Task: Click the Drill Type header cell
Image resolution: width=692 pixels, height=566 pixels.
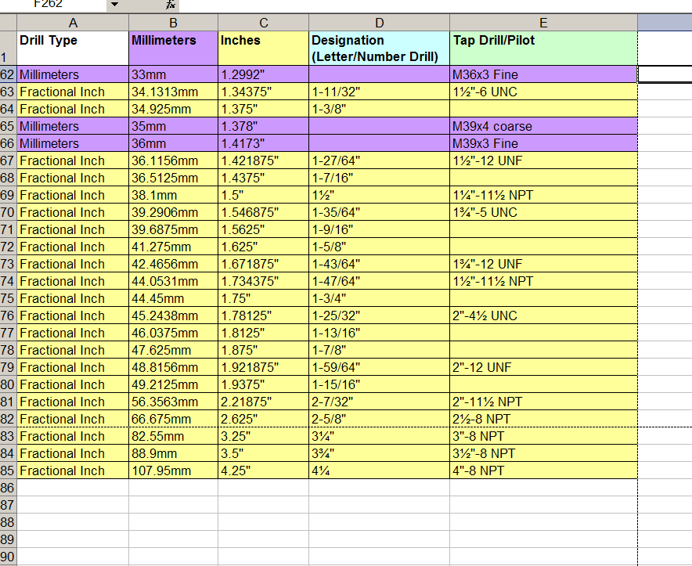Action: point(73,48)
